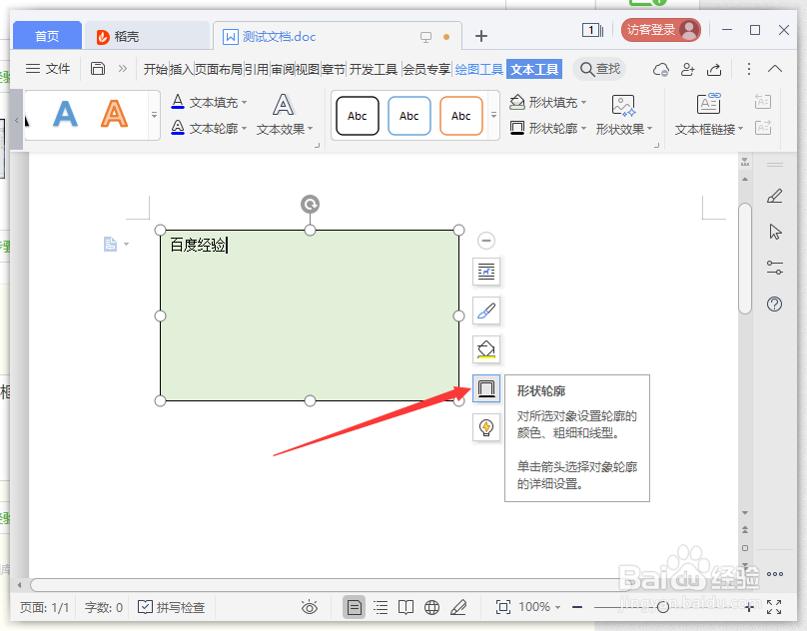Click the settings sliders icon in sidebar
The width and height of the screenshot is (807, 631).
click(x=775, y=268)
